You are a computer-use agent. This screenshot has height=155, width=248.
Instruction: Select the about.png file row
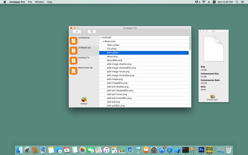(x=144, y=56)
